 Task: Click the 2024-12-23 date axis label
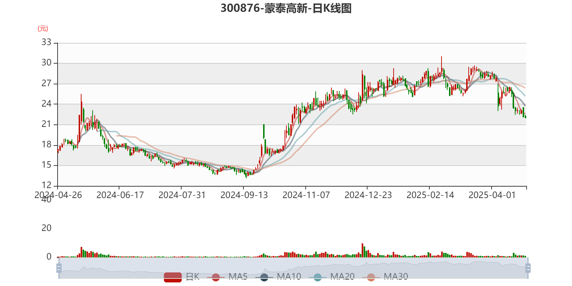tap(368, 195)
